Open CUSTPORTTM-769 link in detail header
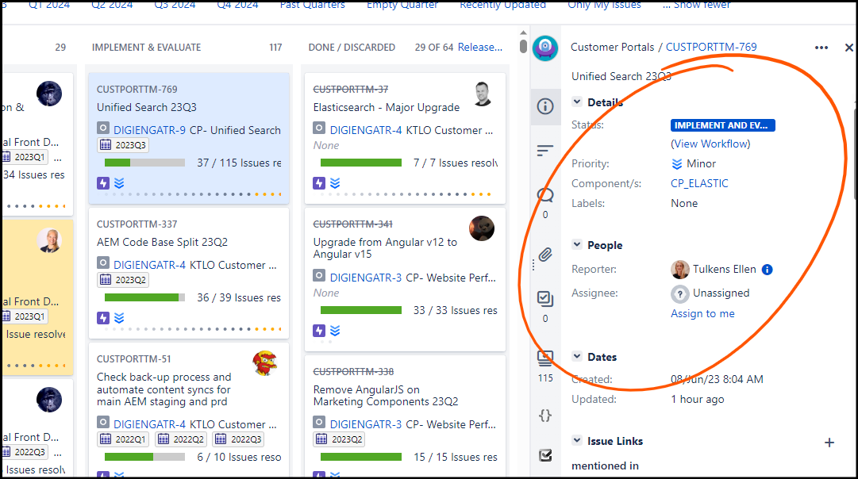The width and height of the screenshot is (858, 479). tap(711, 47)
